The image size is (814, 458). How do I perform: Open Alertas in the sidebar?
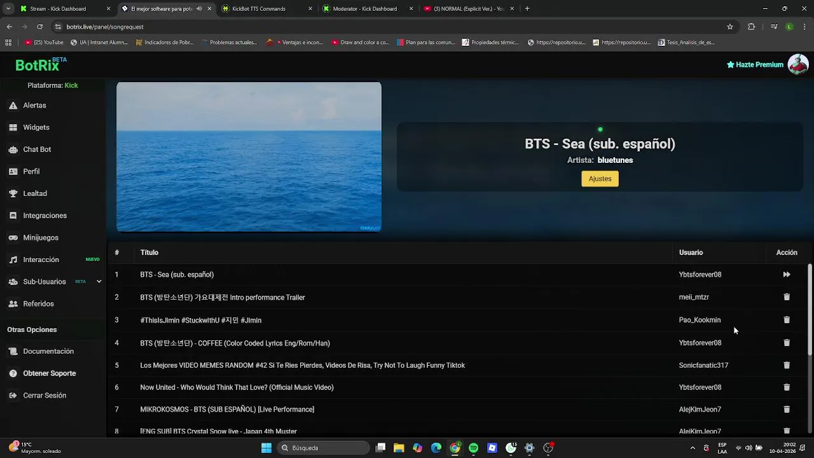pos(34,106)
